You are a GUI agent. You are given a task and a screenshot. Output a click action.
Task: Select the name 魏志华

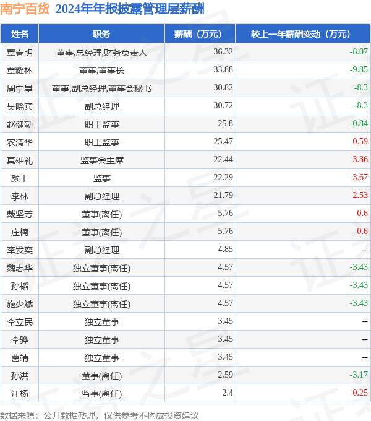(x=20, y=268)
